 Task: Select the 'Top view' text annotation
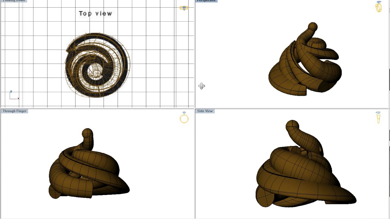(96, 13)
